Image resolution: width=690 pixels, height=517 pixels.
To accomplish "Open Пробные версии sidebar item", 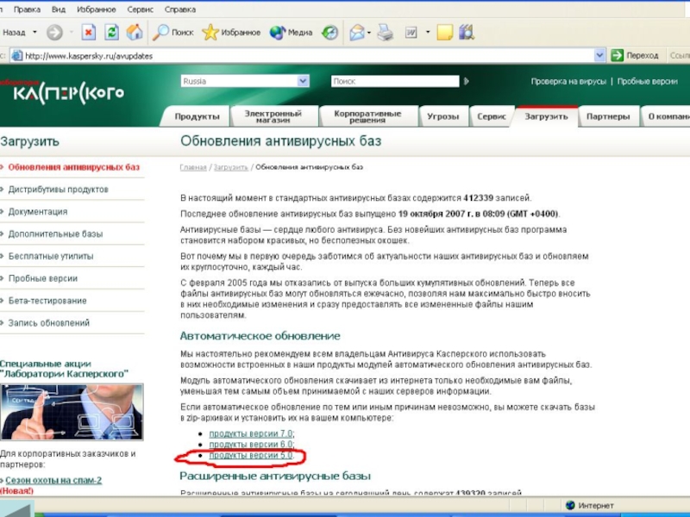I will point(42,278).
